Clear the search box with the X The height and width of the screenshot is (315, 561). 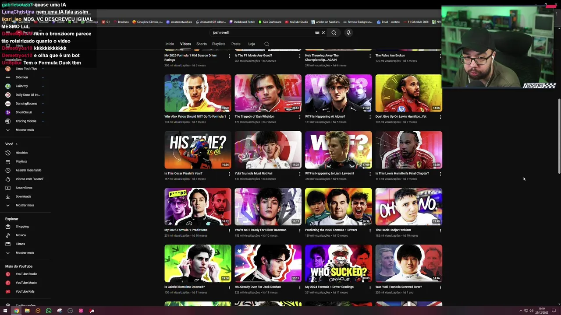click(x=323, y=32)
